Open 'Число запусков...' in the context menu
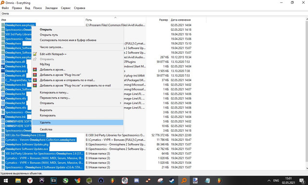Image resolution: width=308 pixels, height=185 pixels. tap(51, 47)
